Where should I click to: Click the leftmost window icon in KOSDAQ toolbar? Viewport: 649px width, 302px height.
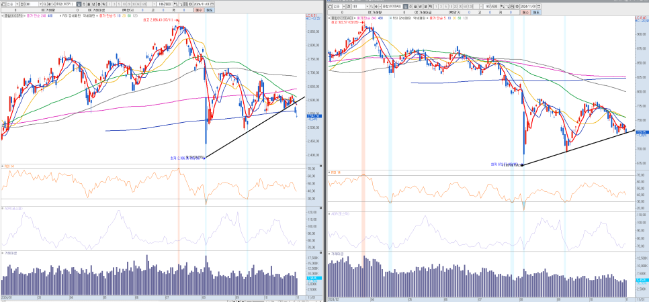pos(330,6)
